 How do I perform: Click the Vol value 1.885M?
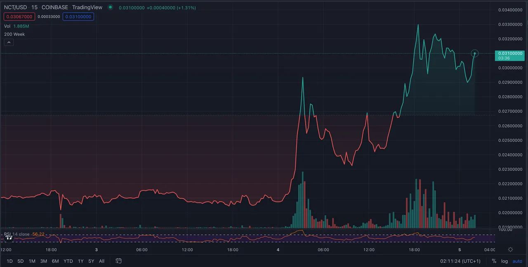click(21, 26)
